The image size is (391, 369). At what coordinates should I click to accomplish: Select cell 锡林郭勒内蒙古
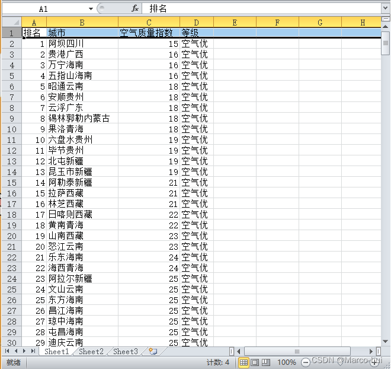pos(82,118)
